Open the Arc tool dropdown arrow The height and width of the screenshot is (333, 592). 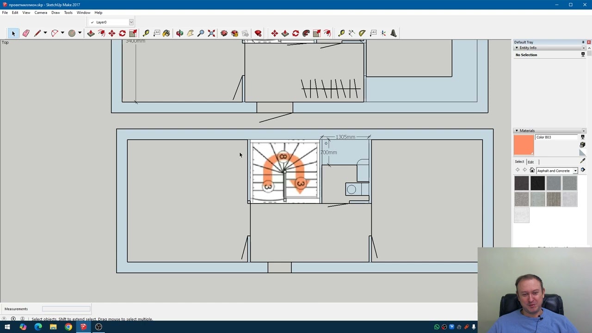tap(62, 33)
